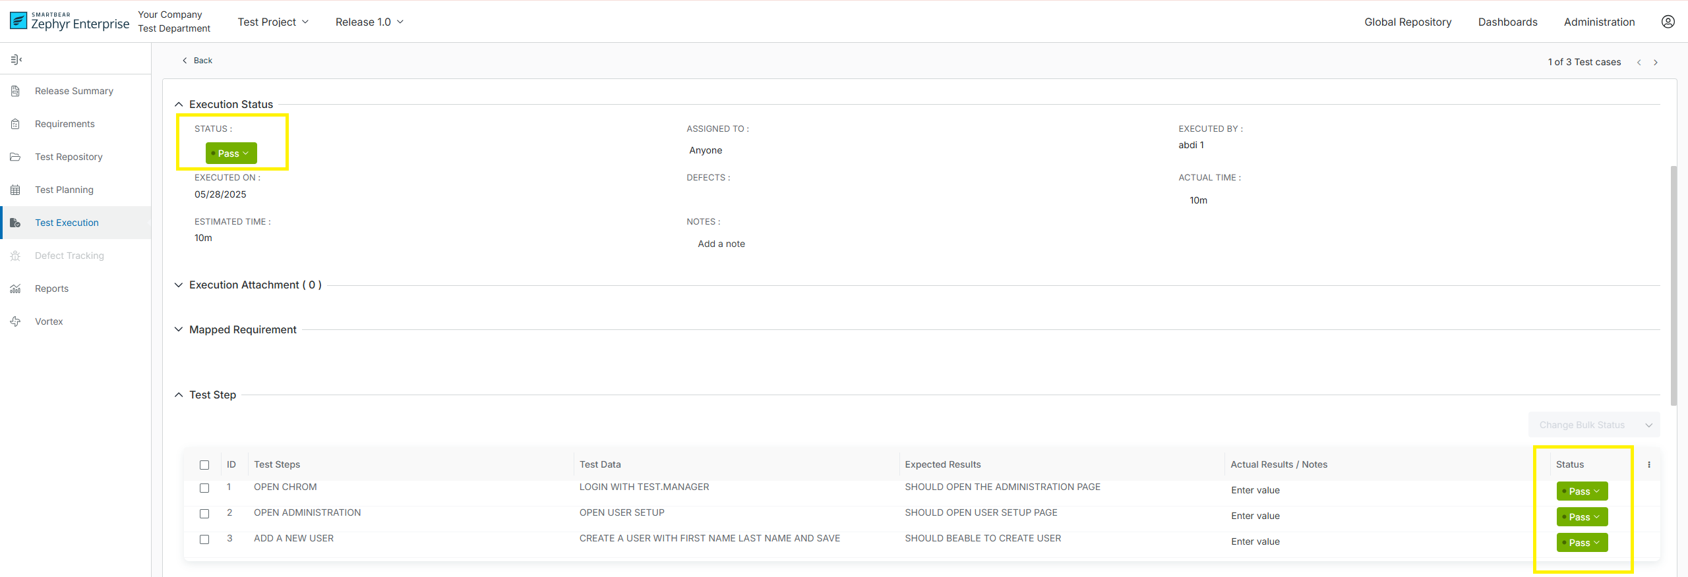Go to next test case arrow
This screenshot has height=577, width=1688.
point(1655,63)
